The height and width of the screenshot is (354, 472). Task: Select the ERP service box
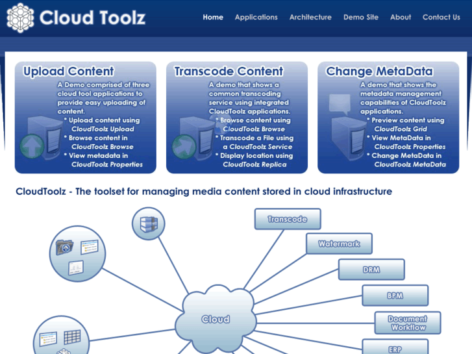395,347
